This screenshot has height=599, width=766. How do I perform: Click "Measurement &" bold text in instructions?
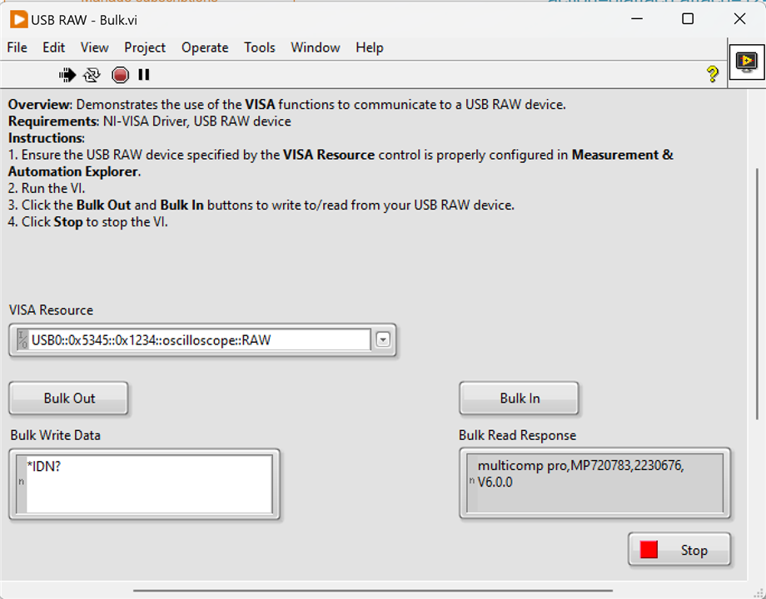click(x=623, y=155)
